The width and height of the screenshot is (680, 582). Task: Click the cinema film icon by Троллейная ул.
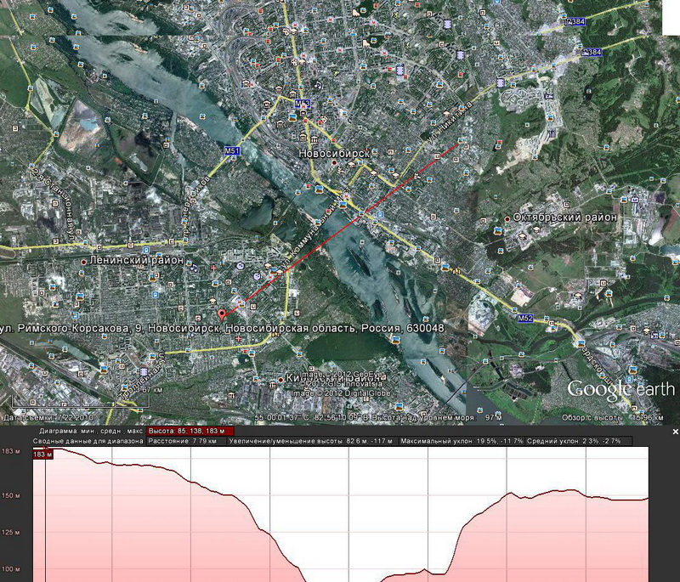[x=144, y=372]
